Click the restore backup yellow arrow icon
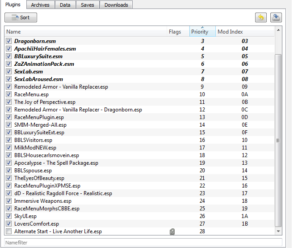The height and width of the screenshot is (248, 294). click(x=260, y=17)
